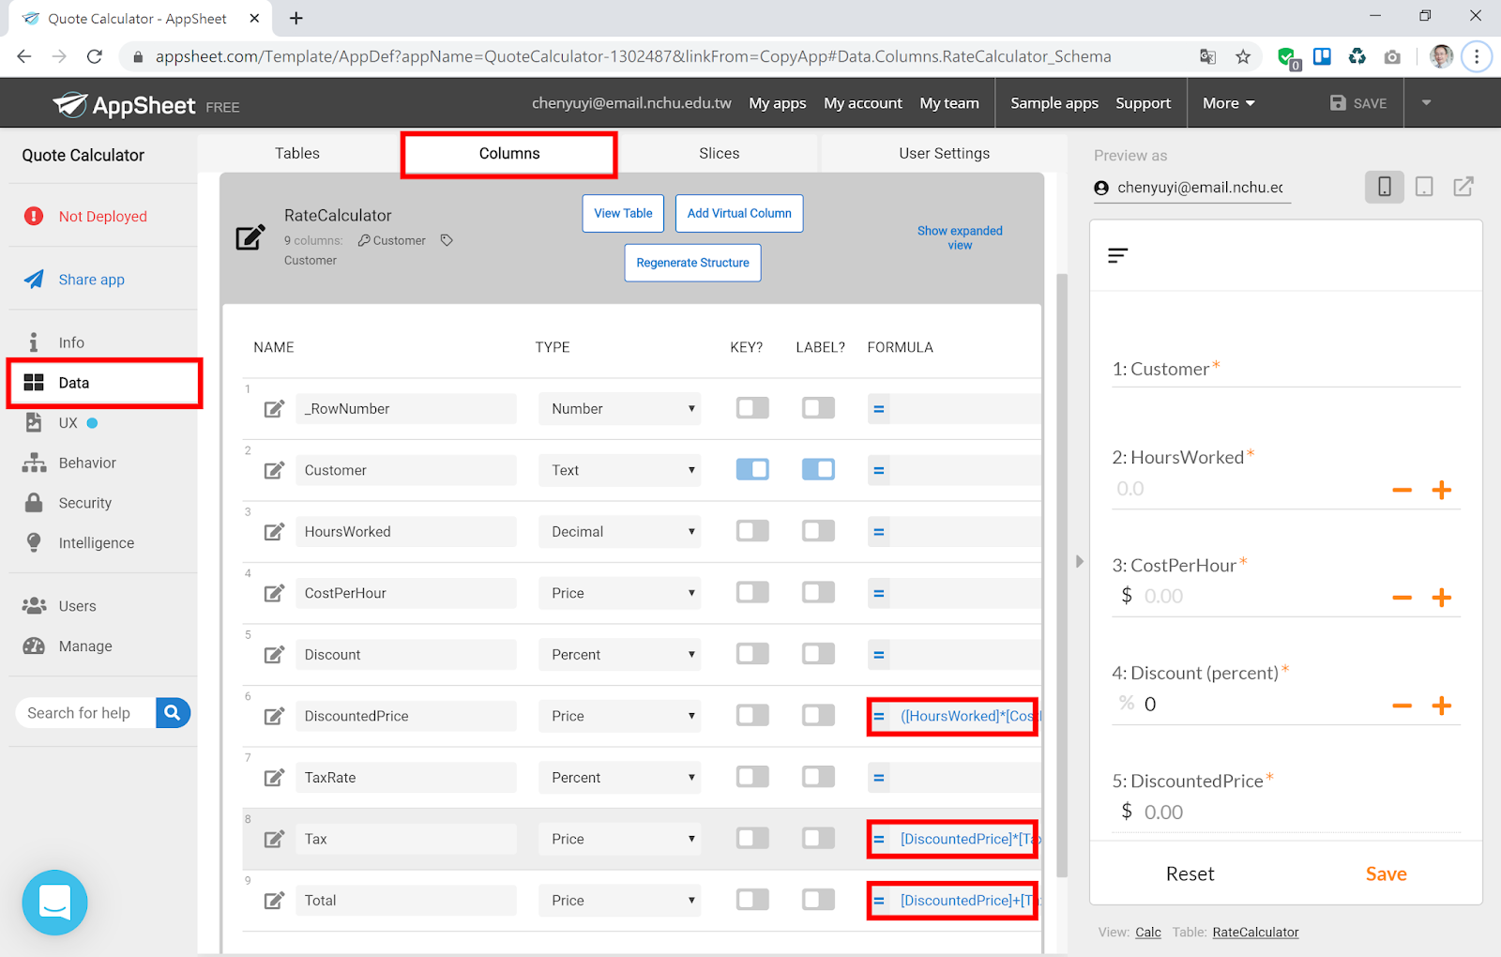Open type dropdown for _RowNumber column
Screen dimensions: 1501x957
(x=619, y=409)
